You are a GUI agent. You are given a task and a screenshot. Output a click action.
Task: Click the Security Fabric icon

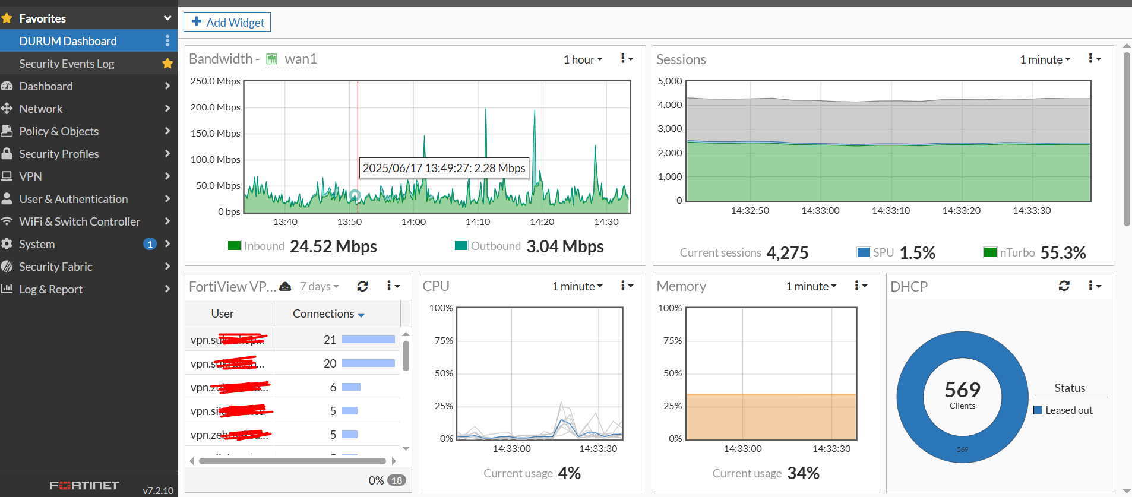coord(7,266)
